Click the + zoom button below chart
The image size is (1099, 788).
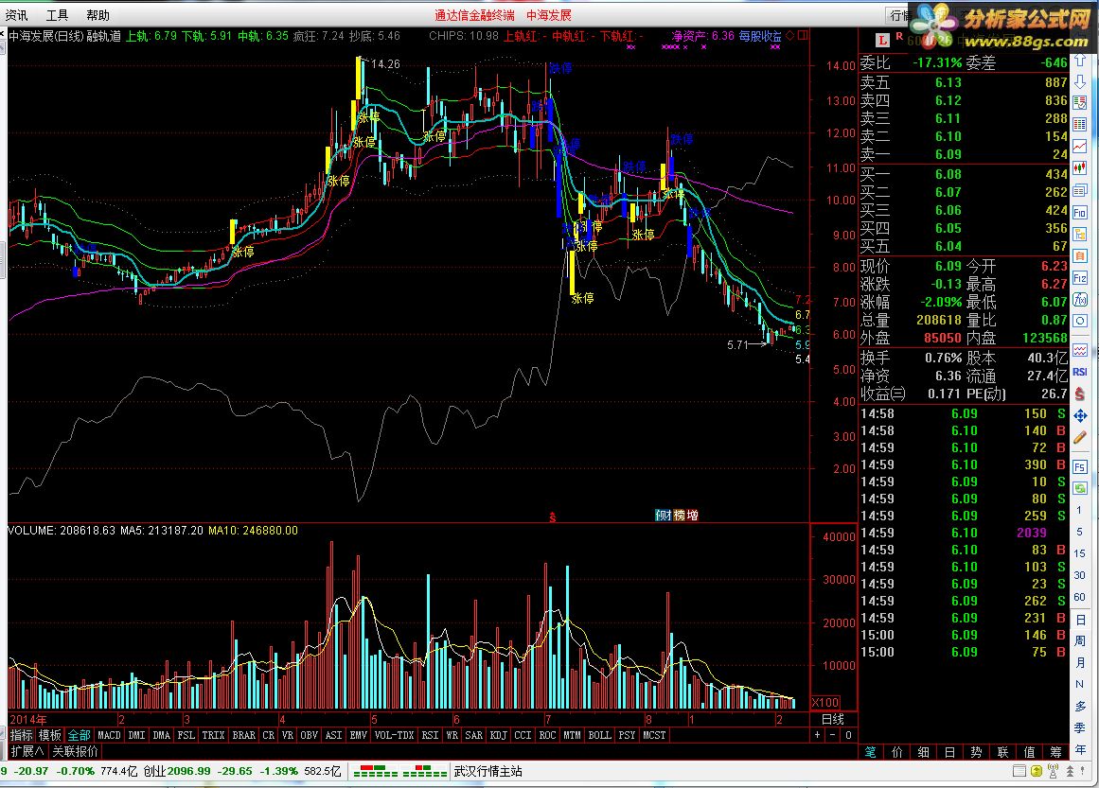(817, 735)
